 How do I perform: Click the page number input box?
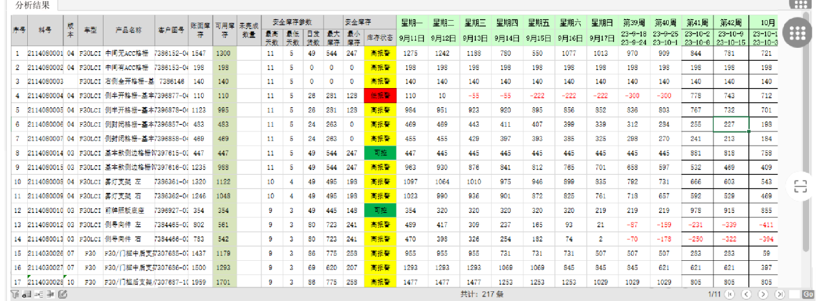point(794,295)
